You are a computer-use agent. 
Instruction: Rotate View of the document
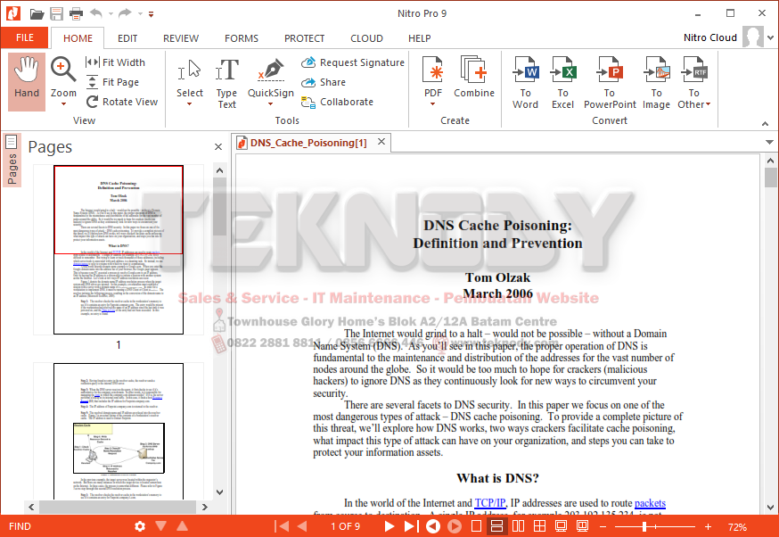click(122, 102)
